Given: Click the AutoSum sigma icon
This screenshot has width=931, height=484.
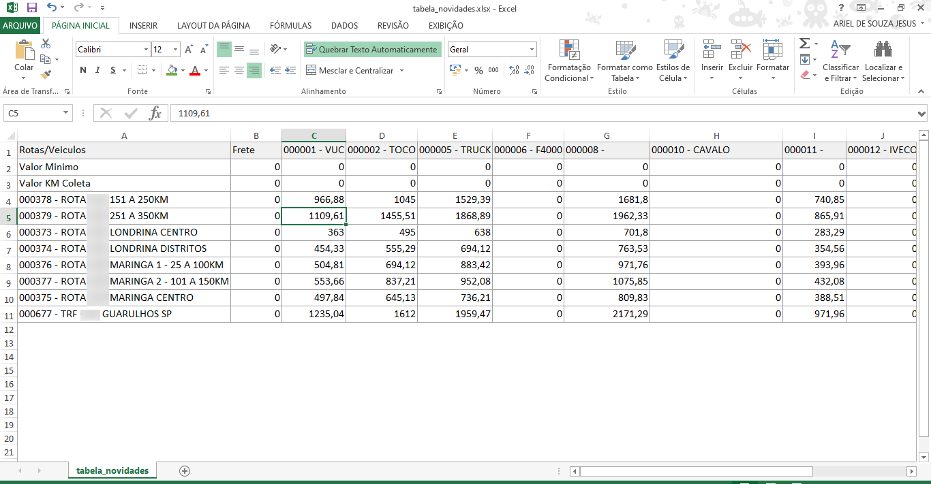Looking at the screenshot, I should (805, 44).
